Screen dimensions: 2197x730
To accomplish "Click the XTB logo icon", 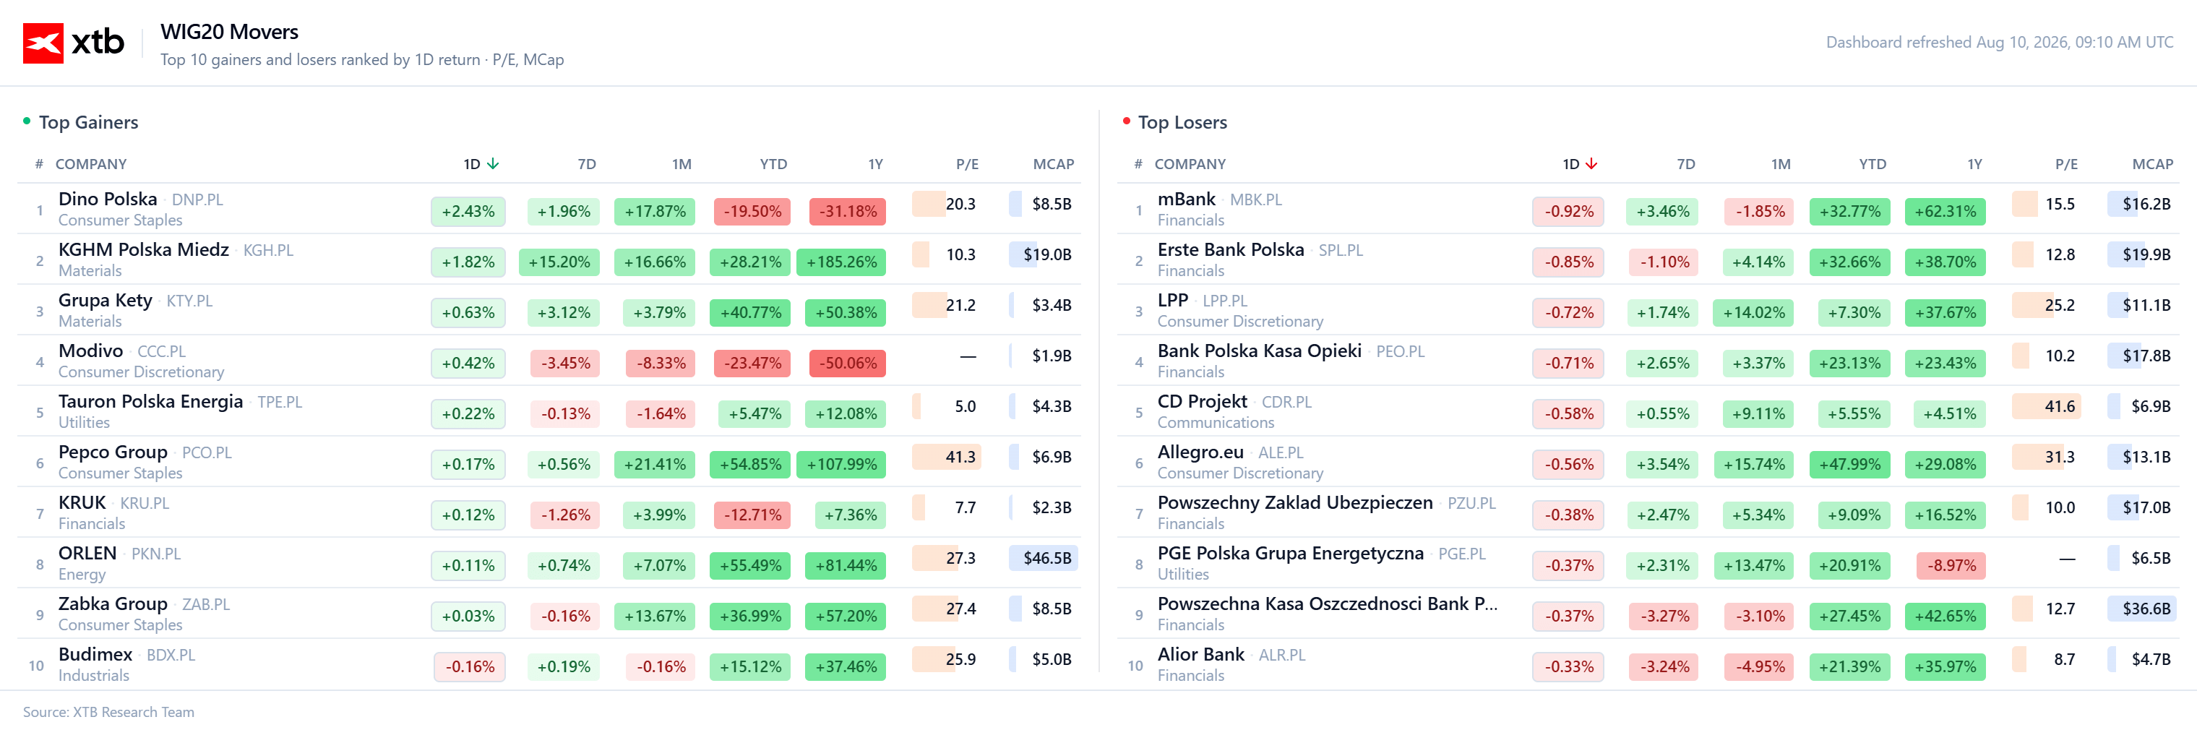I will tap(43, 43).
